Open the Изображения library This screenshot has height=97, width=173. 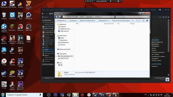pos(64,43)
